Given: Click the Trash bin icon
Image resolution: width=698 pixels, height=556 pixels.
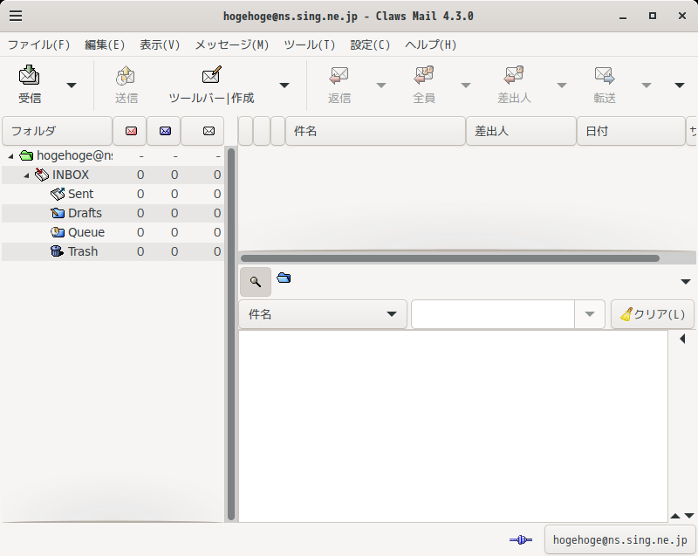Looking at the screenshot, I should pos(57,251).
